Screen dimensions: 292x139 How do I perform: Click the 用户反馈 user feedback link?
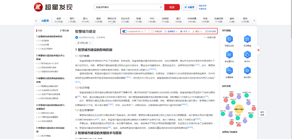pyautogui.click(x=210, y=31)
